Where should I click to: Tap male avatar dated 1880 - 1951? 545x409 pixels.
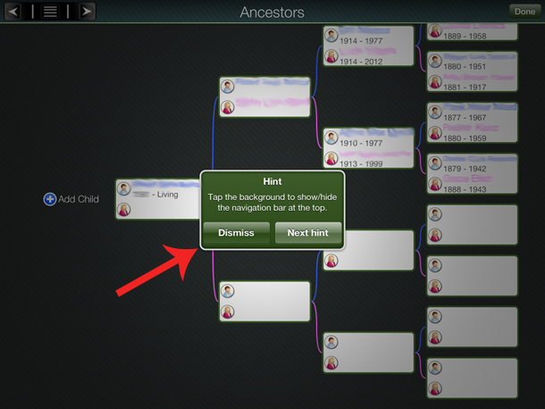pyautogui.click(x=435, y=61)
